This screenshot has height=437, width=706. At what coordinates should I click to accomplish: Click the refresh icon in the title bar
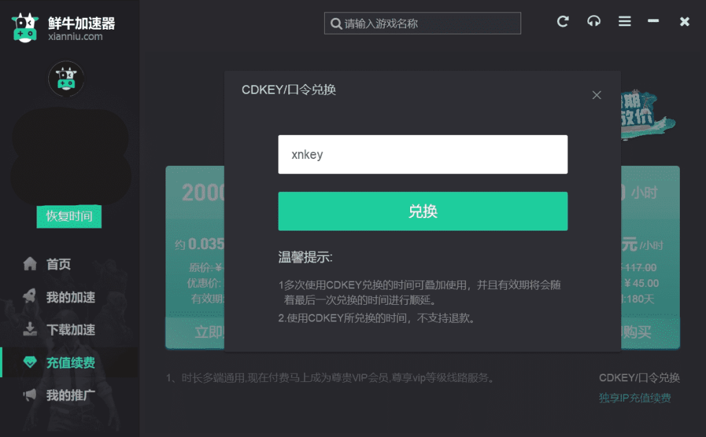point(563,21)
